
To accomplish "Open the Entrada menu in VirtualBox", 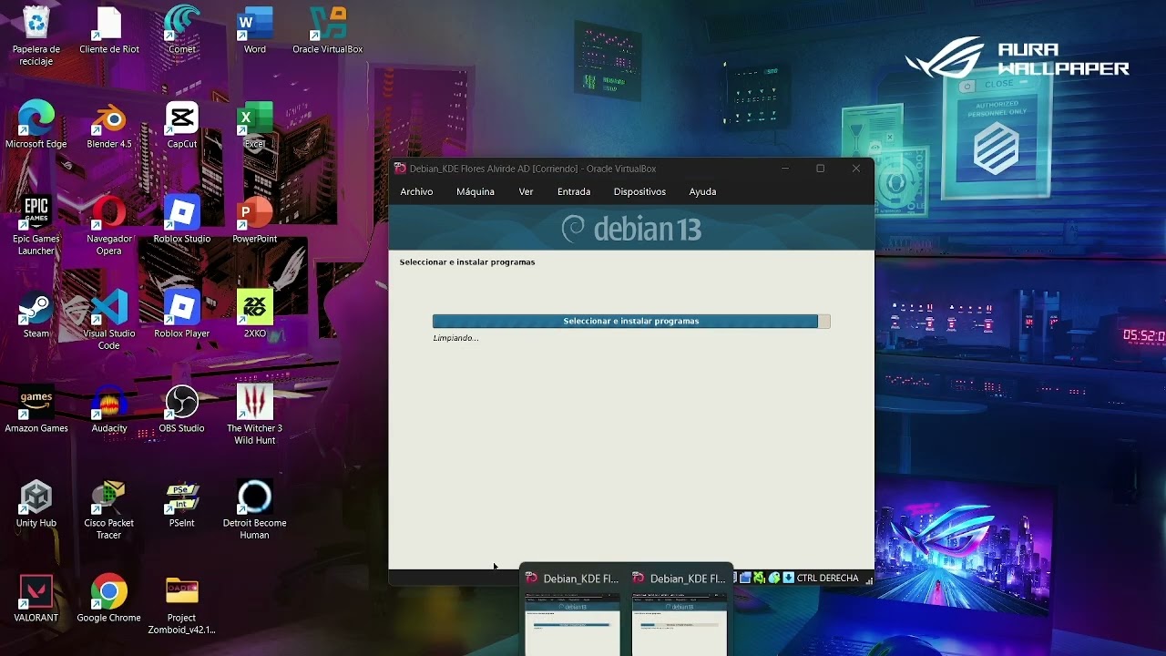I will coord(574,191).
